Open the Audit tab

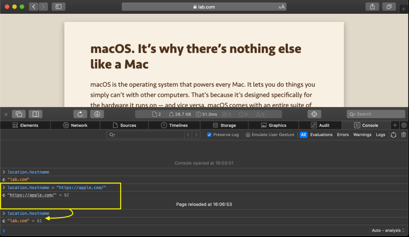(x=320, y=125)
